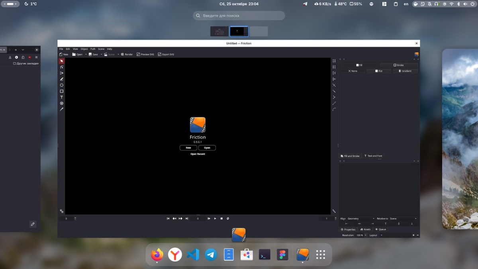Switch to the Queue tab
Viewport: 478px width, 269px height.
(380, 229)
